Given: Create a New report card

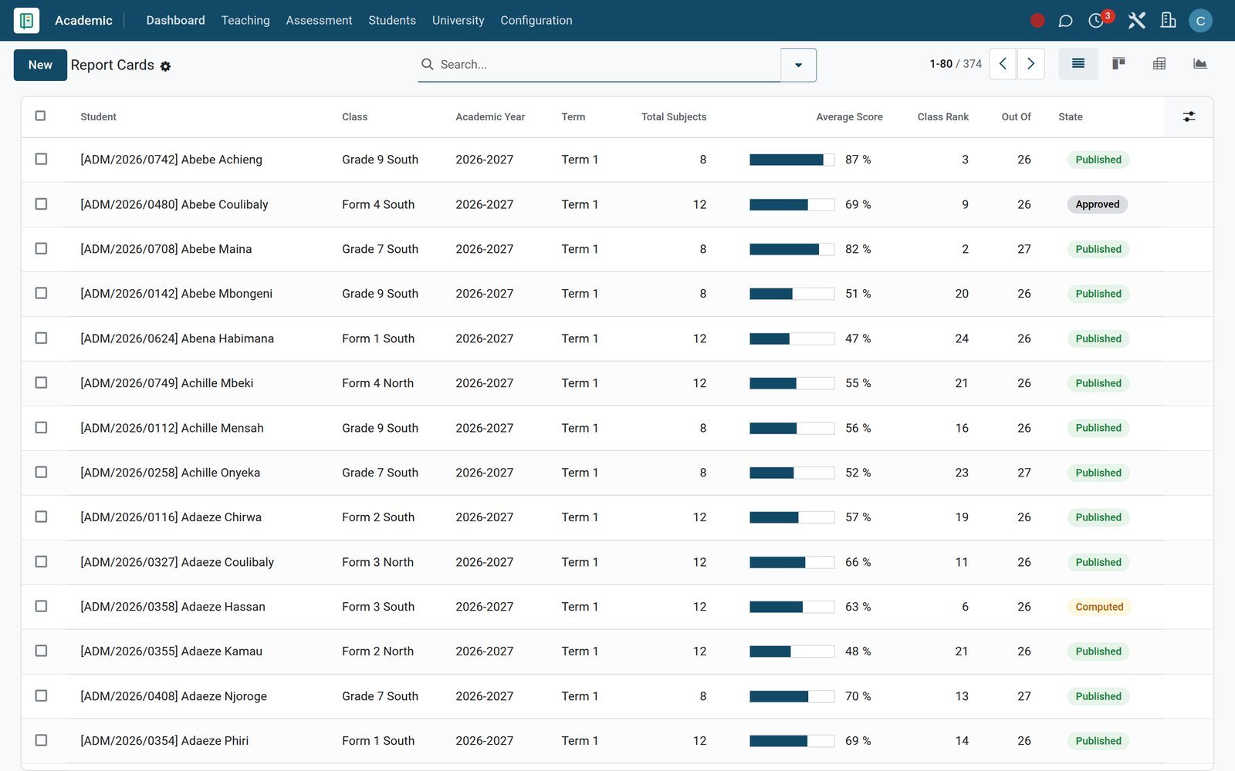Looking at the screenshot, I should (40, 65).
